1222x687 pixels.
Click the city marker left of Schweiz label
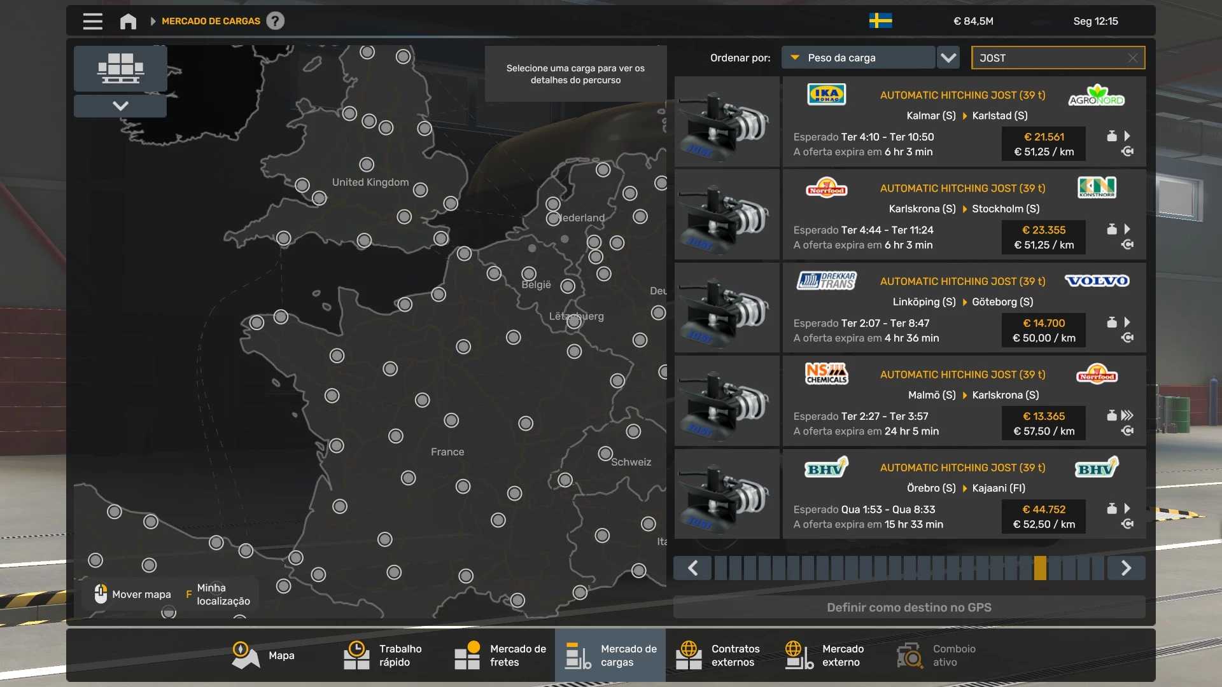coord(605,454)
